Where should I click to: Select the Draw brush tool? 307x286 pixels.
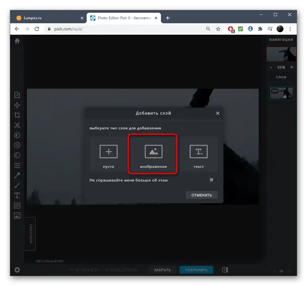(x=17, y=185)
